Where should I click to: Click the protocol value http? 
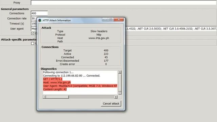coord(99,35)
